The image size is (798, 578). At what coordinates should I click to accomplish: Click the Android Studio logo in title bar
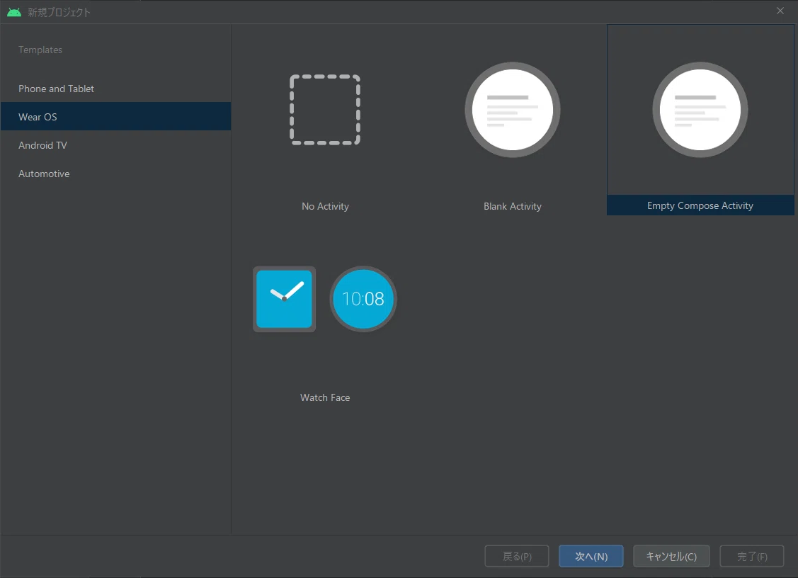point(14,12)
